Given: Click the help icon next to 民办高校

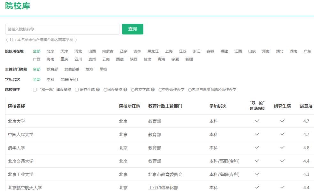Looking at the screenshot, I should [126, 90].
